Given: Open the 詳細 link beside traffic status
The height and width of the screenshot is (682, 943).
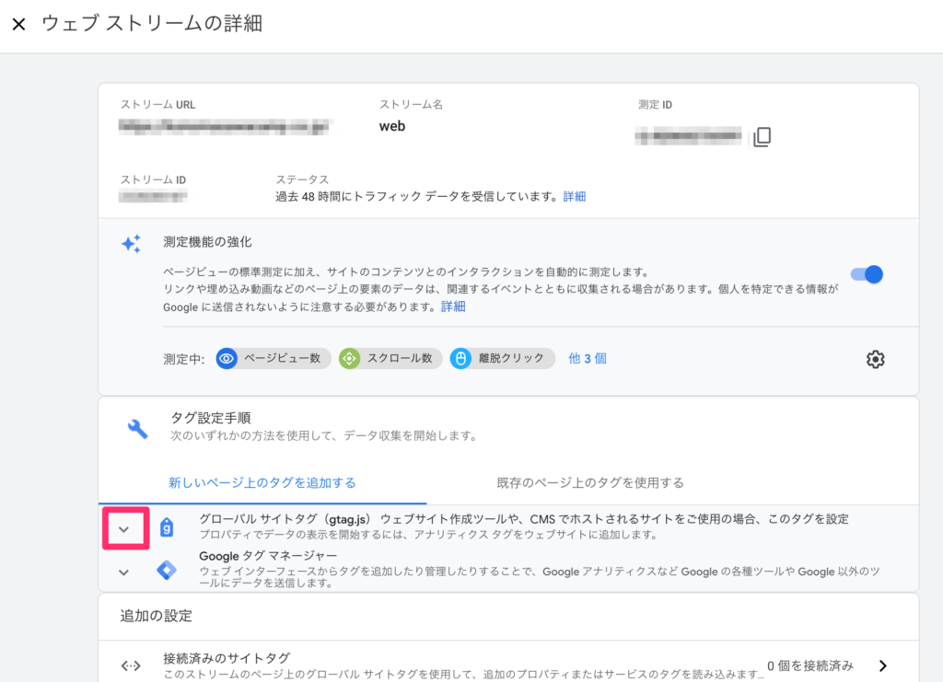Looking at the screenshot, I should tap(575, 196).
